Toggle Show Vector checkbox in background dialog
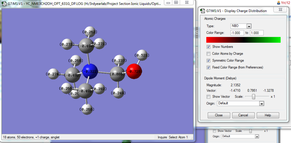 click(x=214, y=131)
